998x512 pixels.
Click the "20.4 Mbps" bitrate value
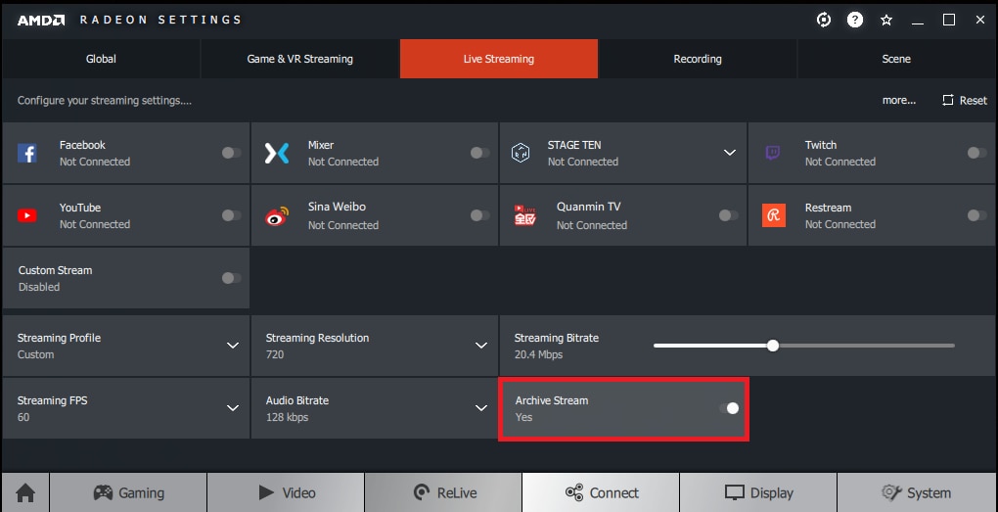(538, 354)
